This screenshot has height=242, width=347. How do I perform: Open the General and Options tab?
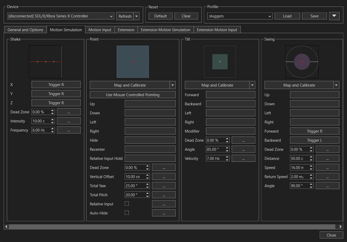(x=25, y=30)
